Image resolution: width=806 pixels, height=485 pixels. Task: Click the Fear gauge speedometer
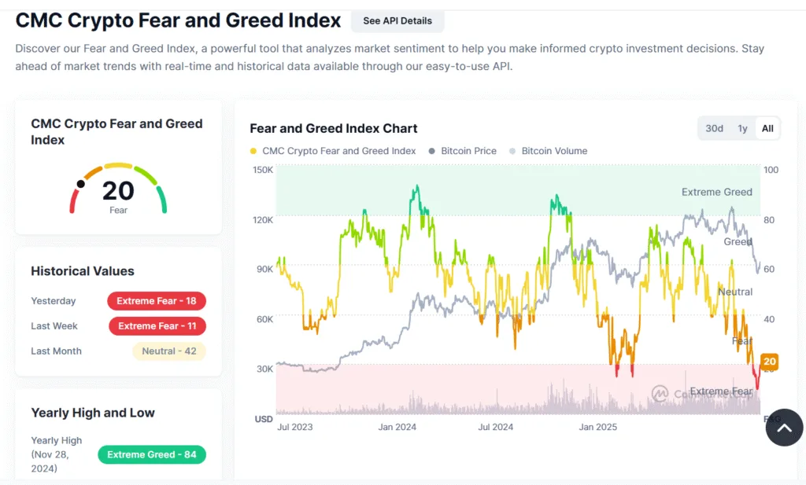(x=119, y=187)
